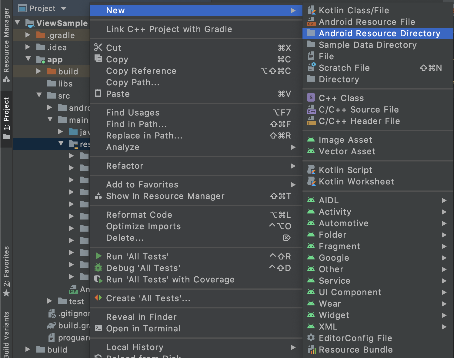The width and height of the screenshot is (454, 358).
Task: Select Create 'All Tests'...
Action: (x=148, y=298)
